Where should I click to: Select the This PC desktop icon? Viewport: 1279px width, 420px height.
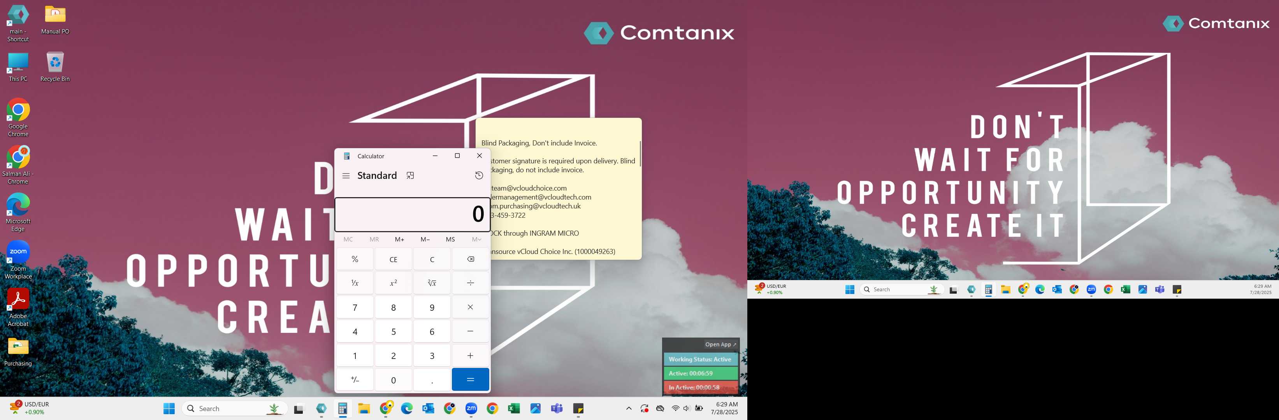(x=18, y=67)
